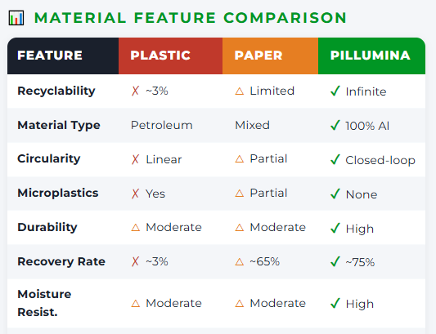The image size is (436, 334).
Task: Click the bar chart icon beside the title
Action: 16,18
